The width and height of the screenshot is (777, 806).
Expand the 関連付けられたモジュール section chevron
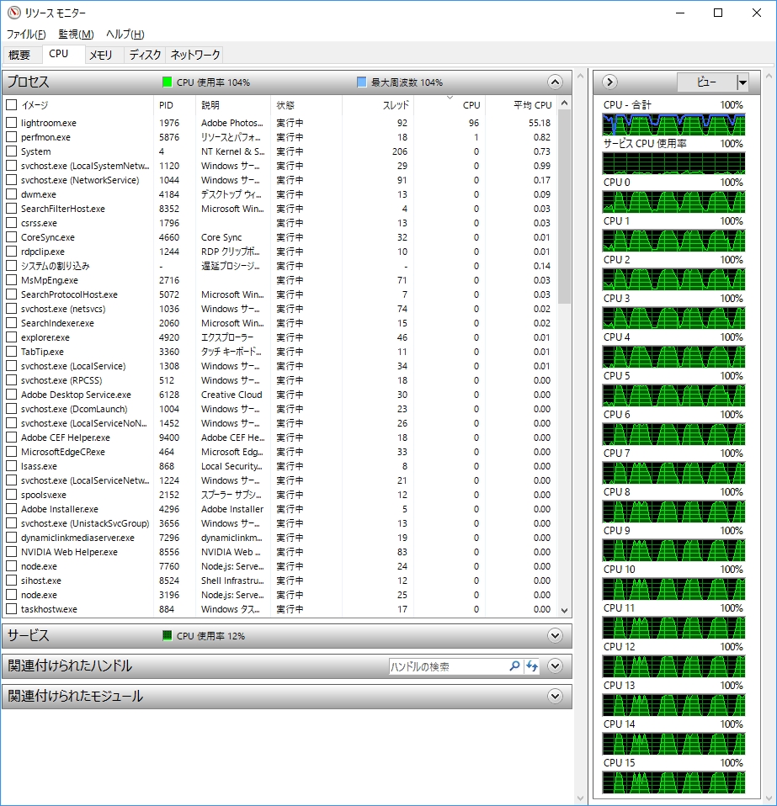pyautogui.click(x=555, y=696)
